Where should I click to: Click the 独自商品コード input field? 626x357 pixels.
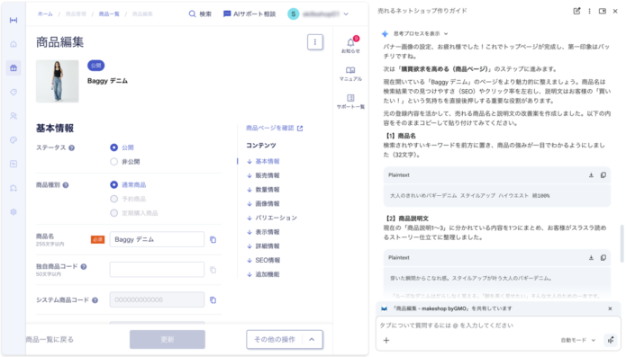point(157,270)
